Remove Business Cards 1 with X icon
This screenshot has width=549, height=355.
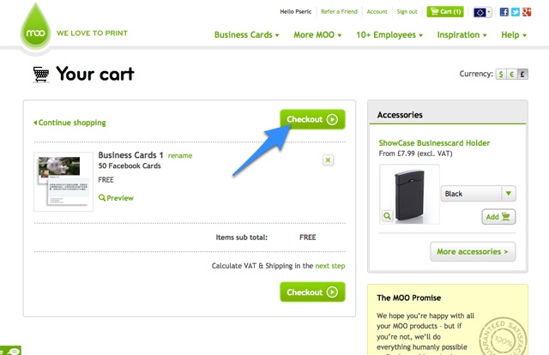coord(328,160)
